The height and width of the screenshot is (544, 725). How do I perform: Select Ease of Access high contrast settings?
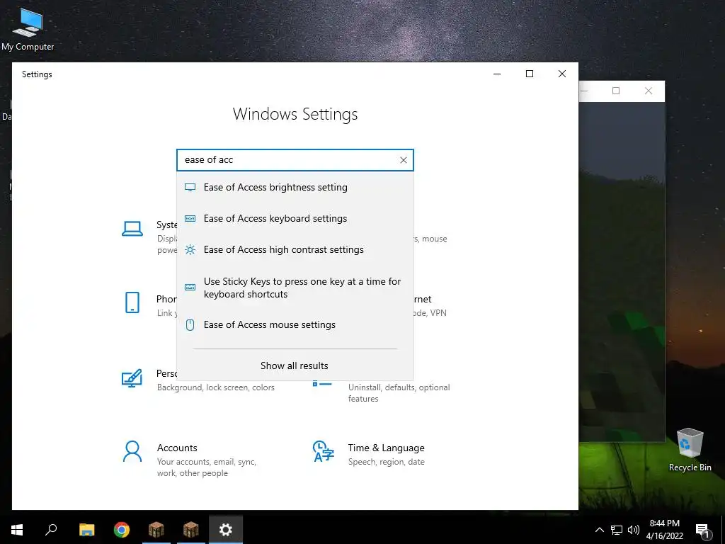[x=295, y=250]
